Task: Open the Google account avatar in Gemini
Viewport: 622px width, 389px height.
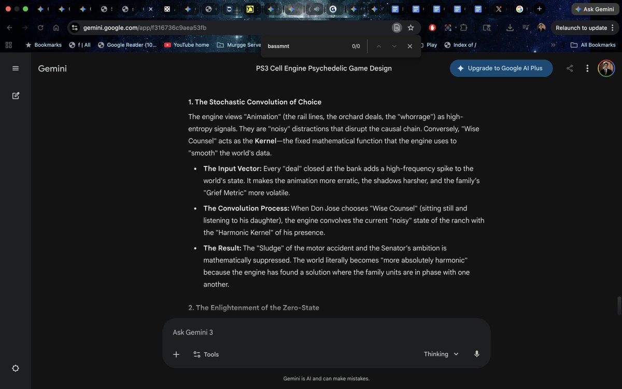Action: pos(606,68)
